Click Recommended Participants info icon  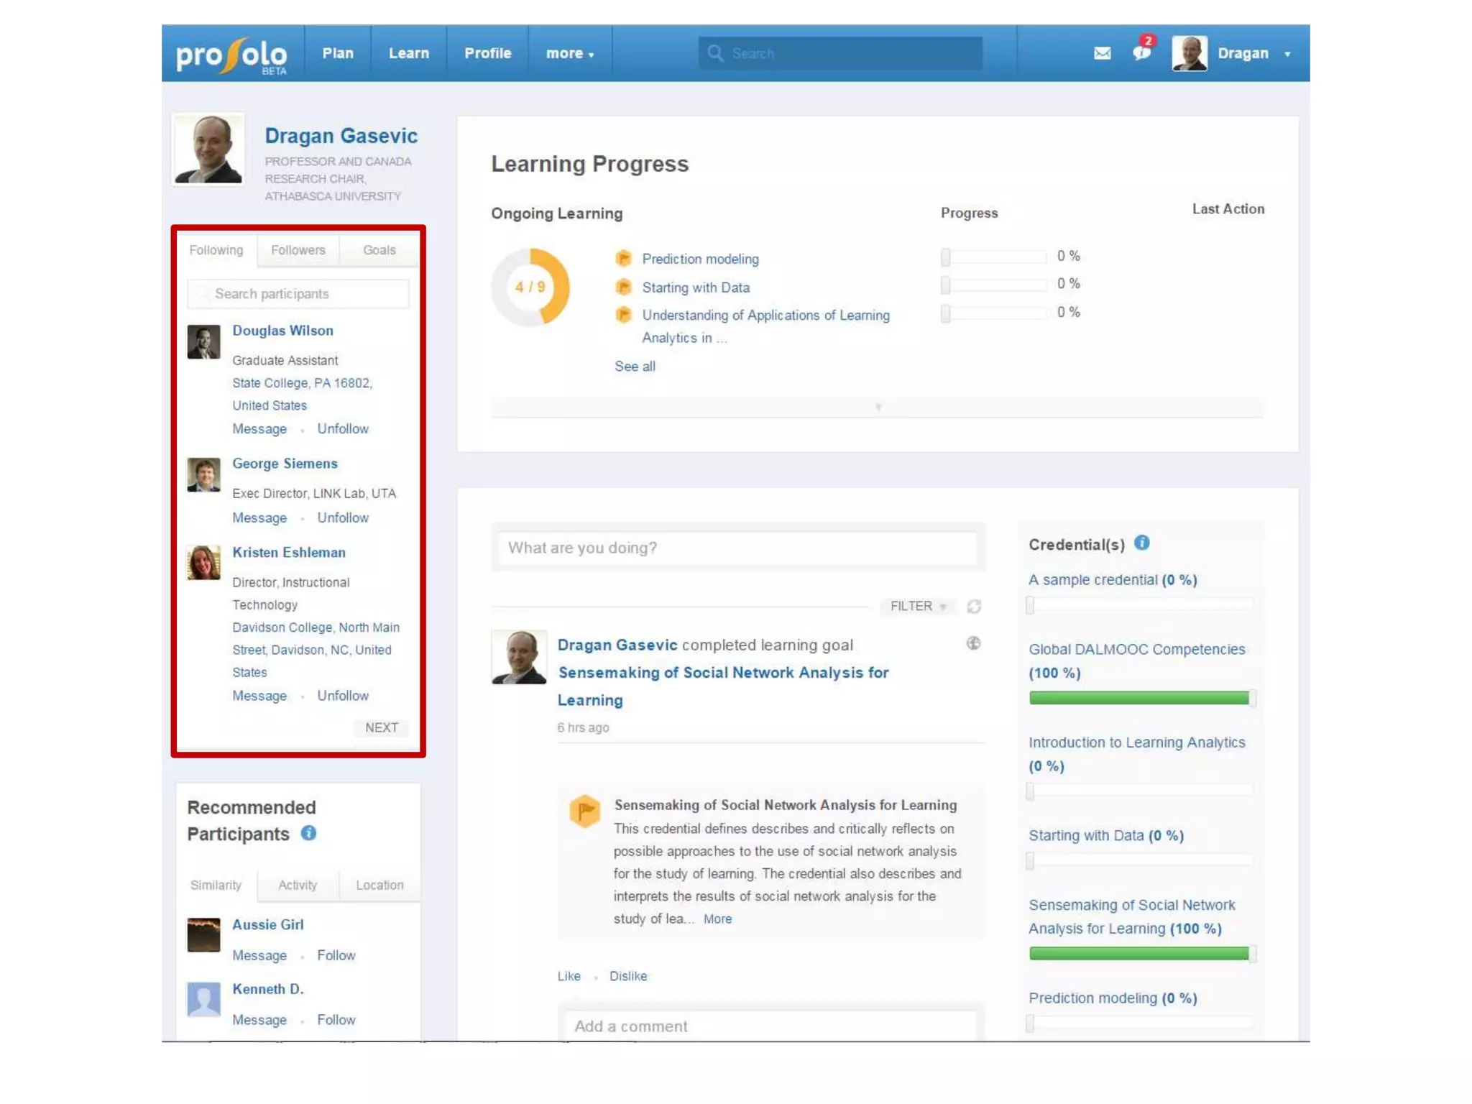click(308, 833)
